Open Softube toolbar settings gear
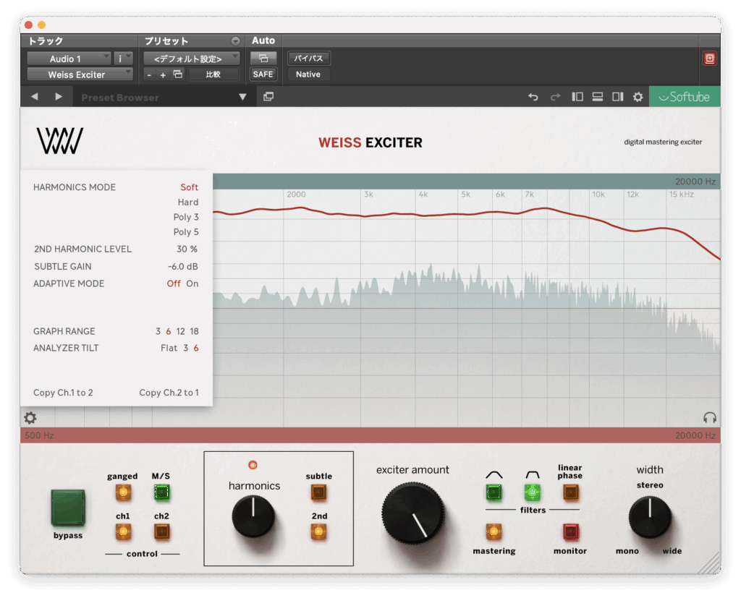741x598 pixels. pyautogui.click(x=638, y=97)
